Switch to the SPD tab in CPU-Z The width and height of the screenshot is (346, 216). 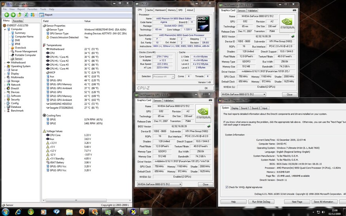[x=180, y=10]
